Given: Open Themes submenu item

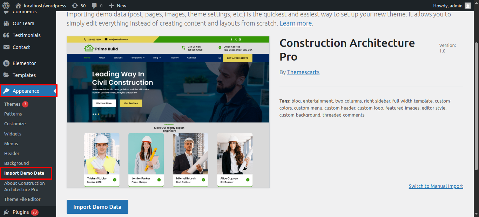Looking at the screenshot, I should 12,104.
